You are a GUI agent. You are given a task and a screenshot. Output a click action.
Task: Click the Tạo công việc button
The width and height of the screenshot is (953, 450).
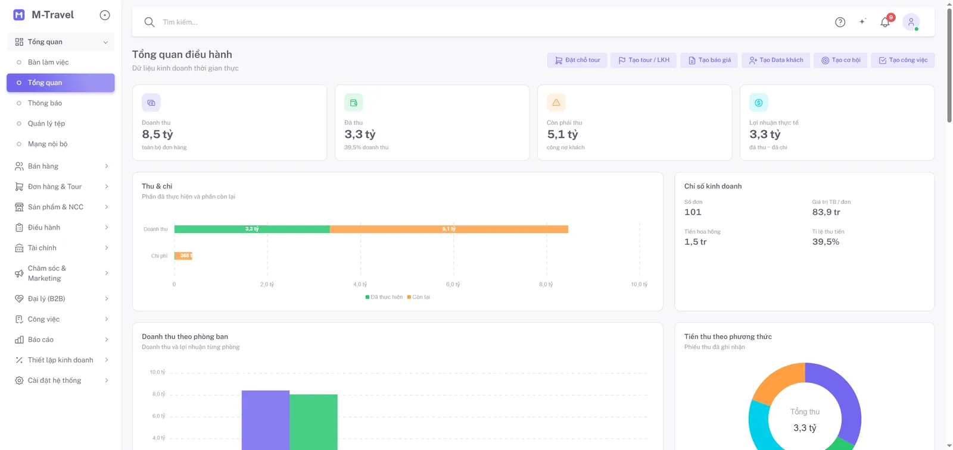[903, 60]
